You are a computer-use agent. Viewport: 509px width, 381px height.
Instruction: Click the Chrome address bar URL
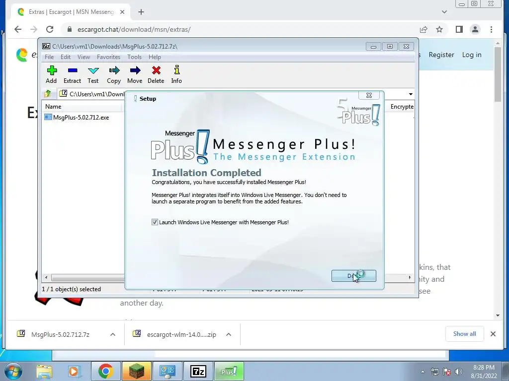tap(134, 29)
